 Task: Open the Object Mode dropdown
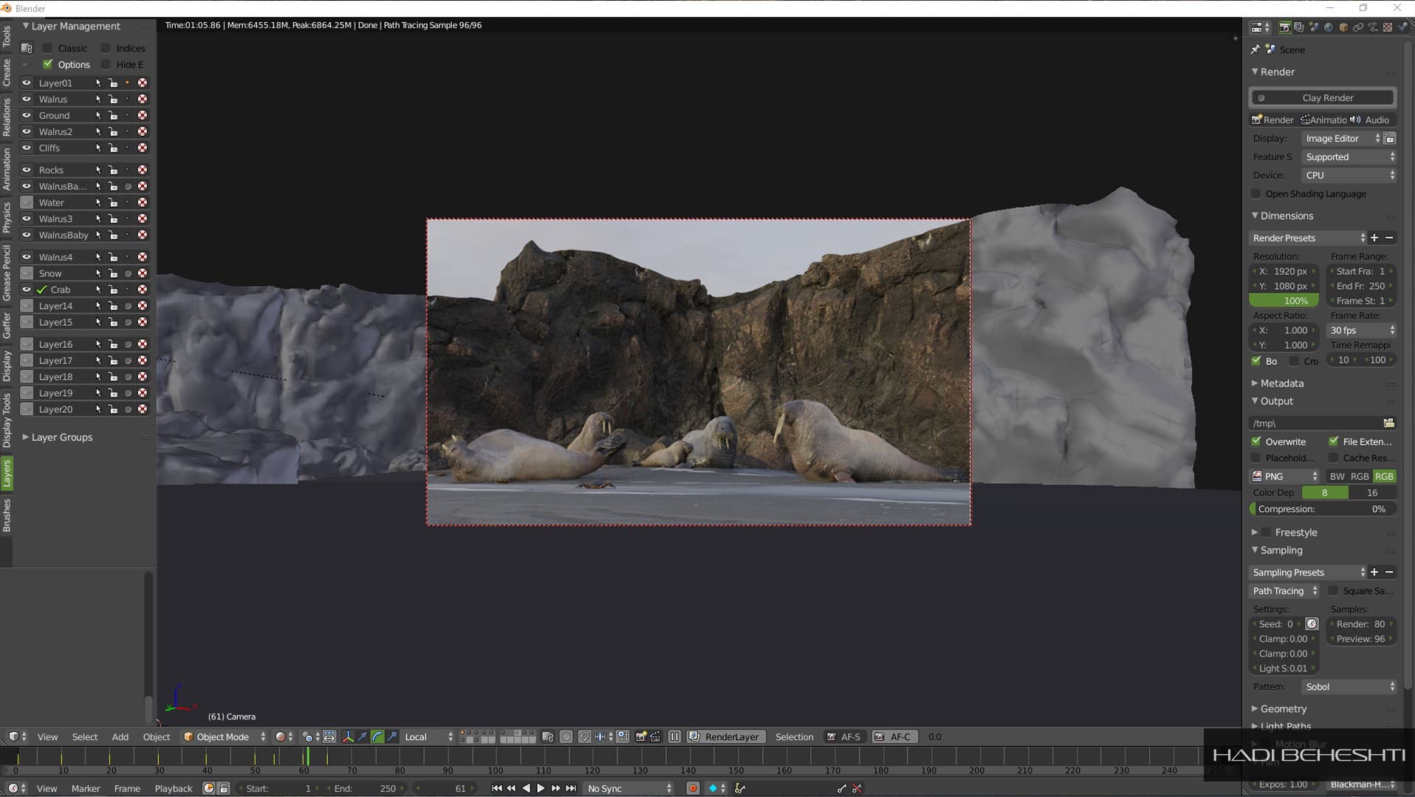(x=224, y=736)
